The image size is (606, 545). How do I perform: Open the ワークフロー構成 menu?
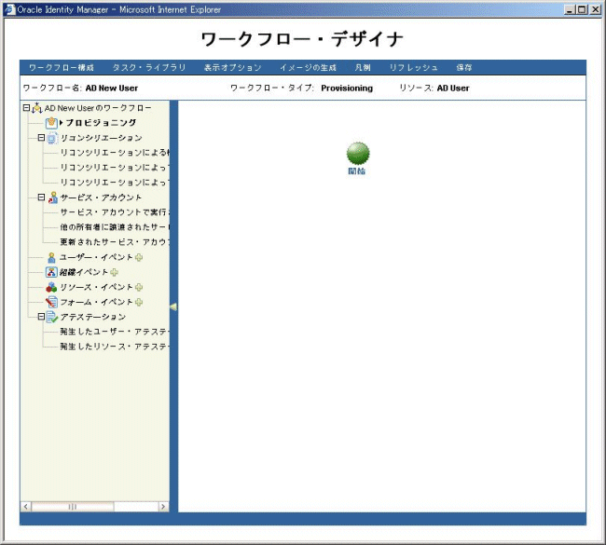pos(62,68)
